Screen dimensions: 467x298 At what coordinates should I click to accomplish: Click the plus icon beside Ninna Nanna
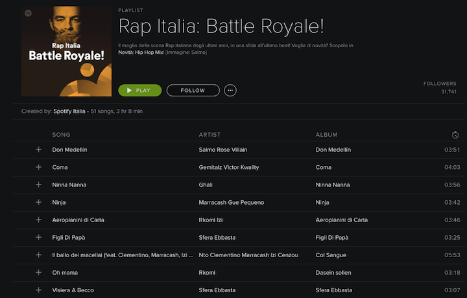(38, 185)
